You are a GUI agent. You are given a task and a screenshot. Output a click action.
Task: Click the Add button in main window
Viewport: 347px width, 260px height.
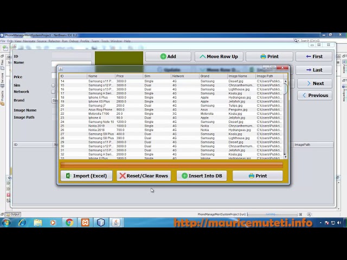click(168, 56)
